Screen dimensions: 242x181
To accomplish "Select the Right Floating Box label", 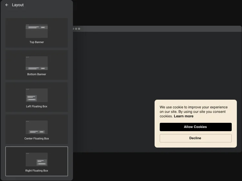I will click(37, 171).
